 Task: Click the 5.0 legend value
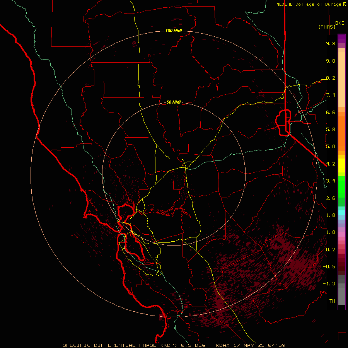pyautogui.click(x=331, y=147)
